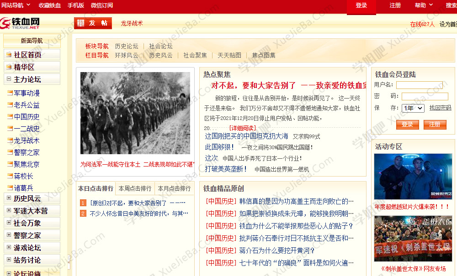Click the 密码 input field
The height and width of the screenshot is (276, 457).
pos(425,96)
